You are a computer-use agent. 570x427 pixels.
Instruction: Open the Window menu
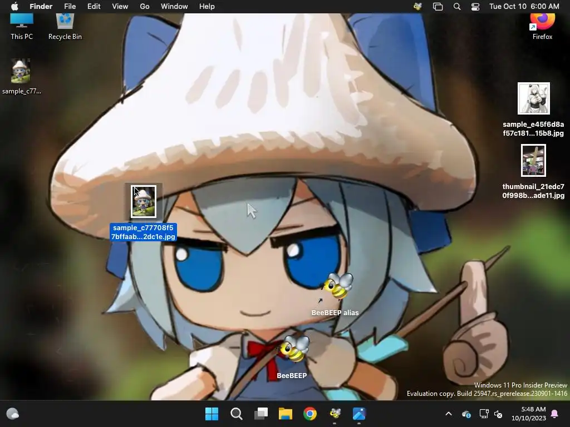(x=174, y=7)
